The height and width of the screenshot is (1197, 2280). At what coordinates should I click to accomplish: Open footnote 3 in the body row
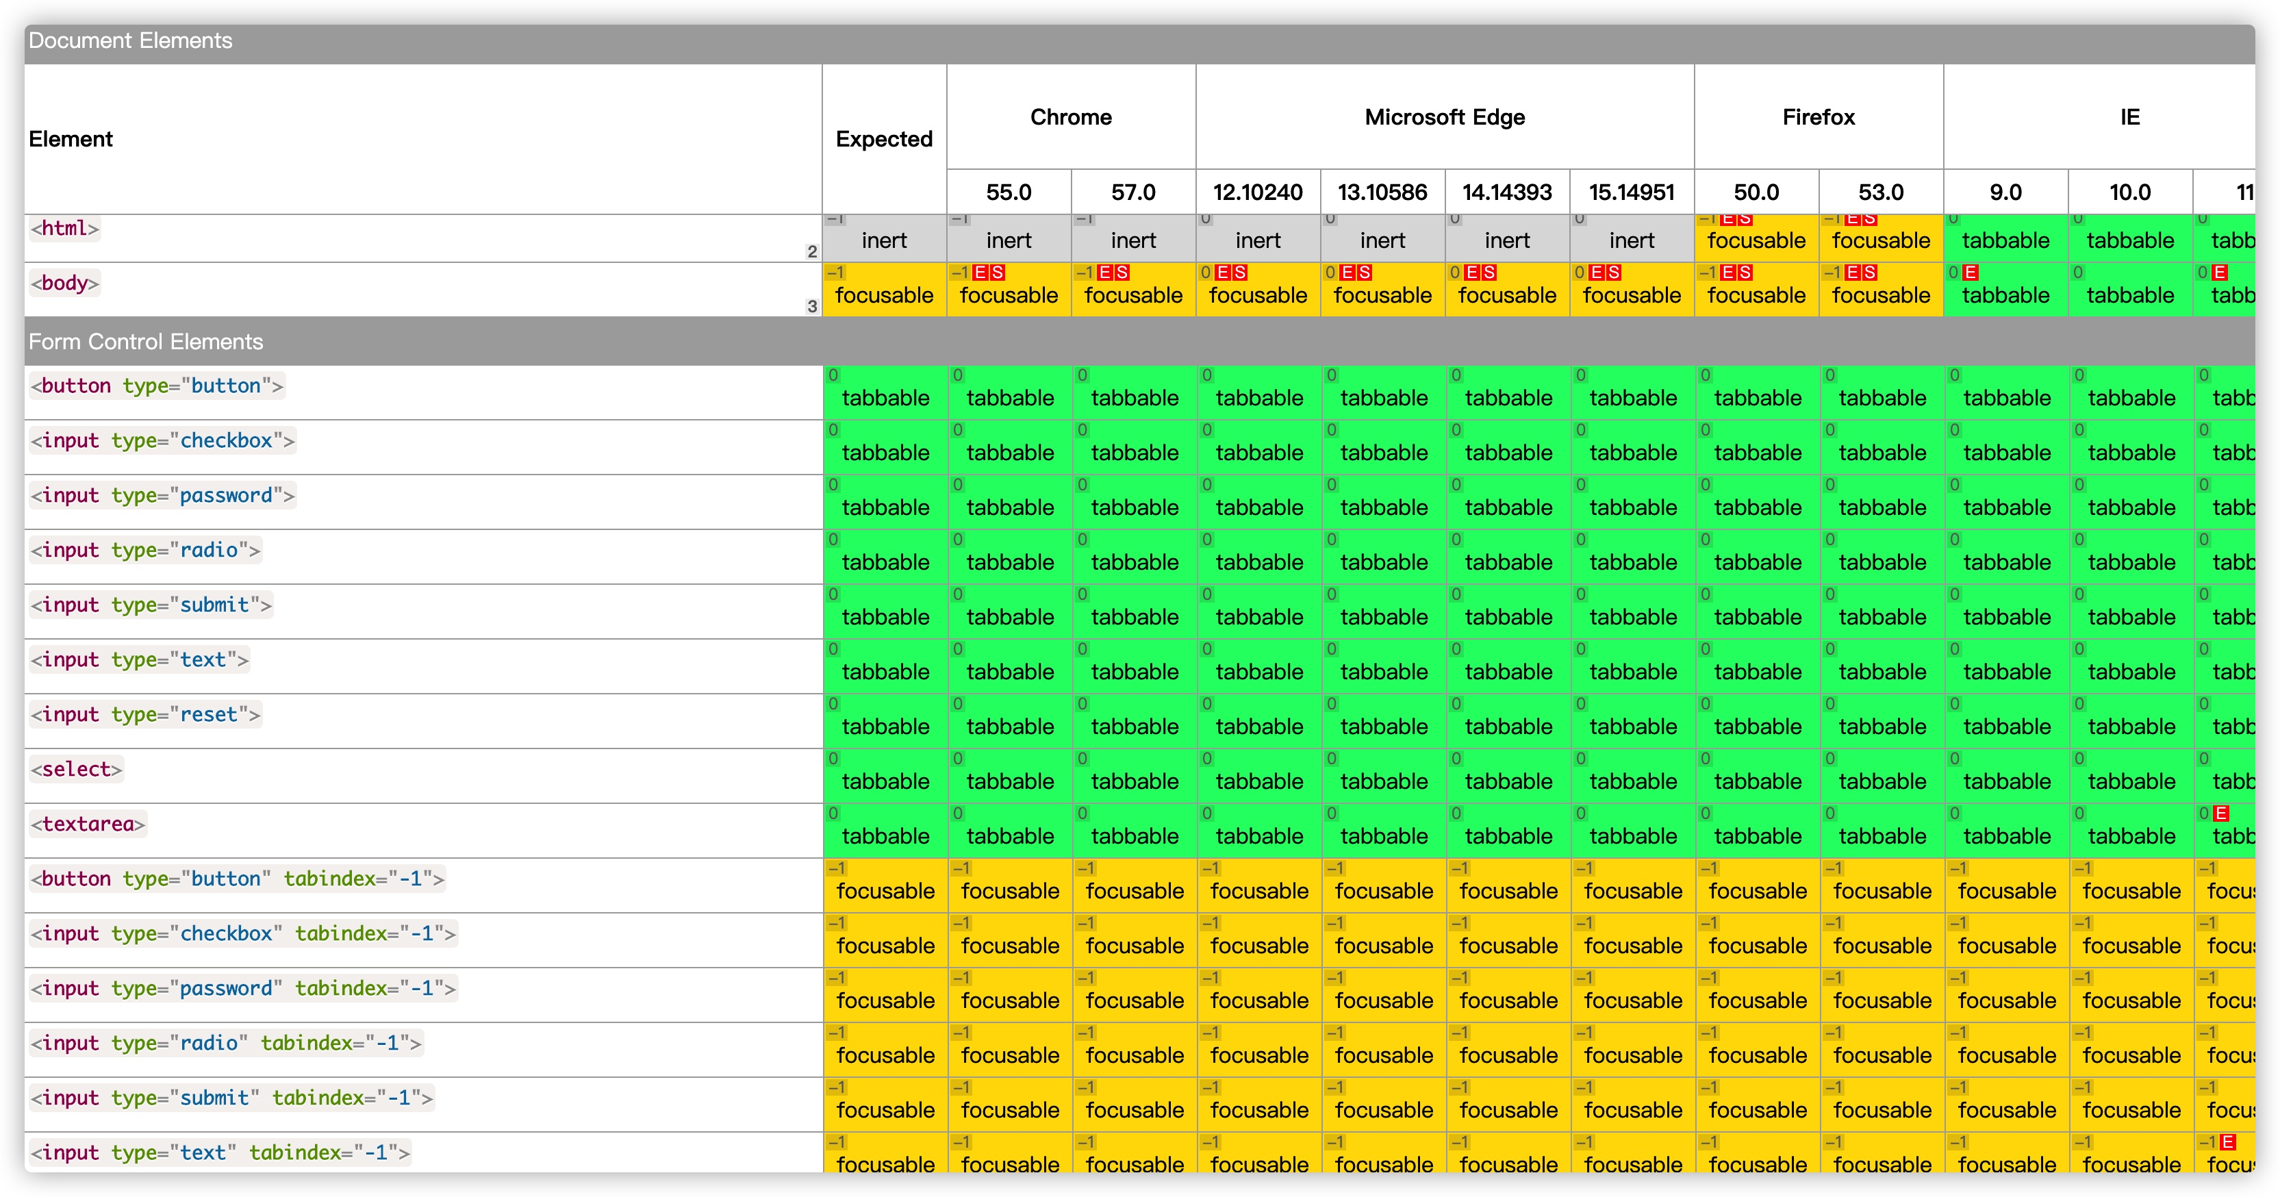coord(811,306)
